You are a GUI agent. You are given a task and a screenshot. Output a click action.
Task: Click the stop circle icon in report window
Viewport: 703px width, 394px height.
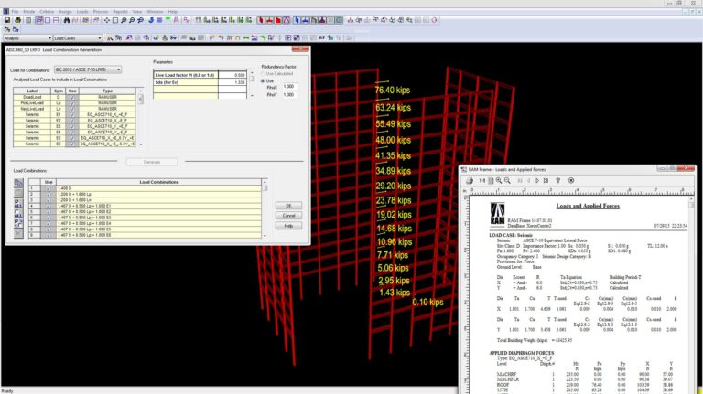click(571, 180)
